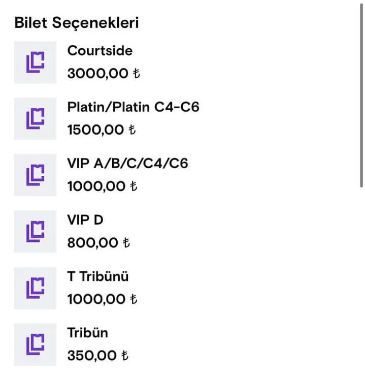Click the ticket icon beside Tribün
This screenshot has width=365, height=378.
click(x=35, y=344)
